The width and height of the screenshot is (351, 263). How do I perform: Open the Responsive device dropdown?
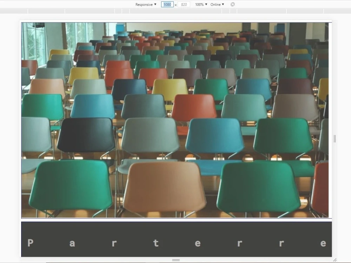pos(146,5)
